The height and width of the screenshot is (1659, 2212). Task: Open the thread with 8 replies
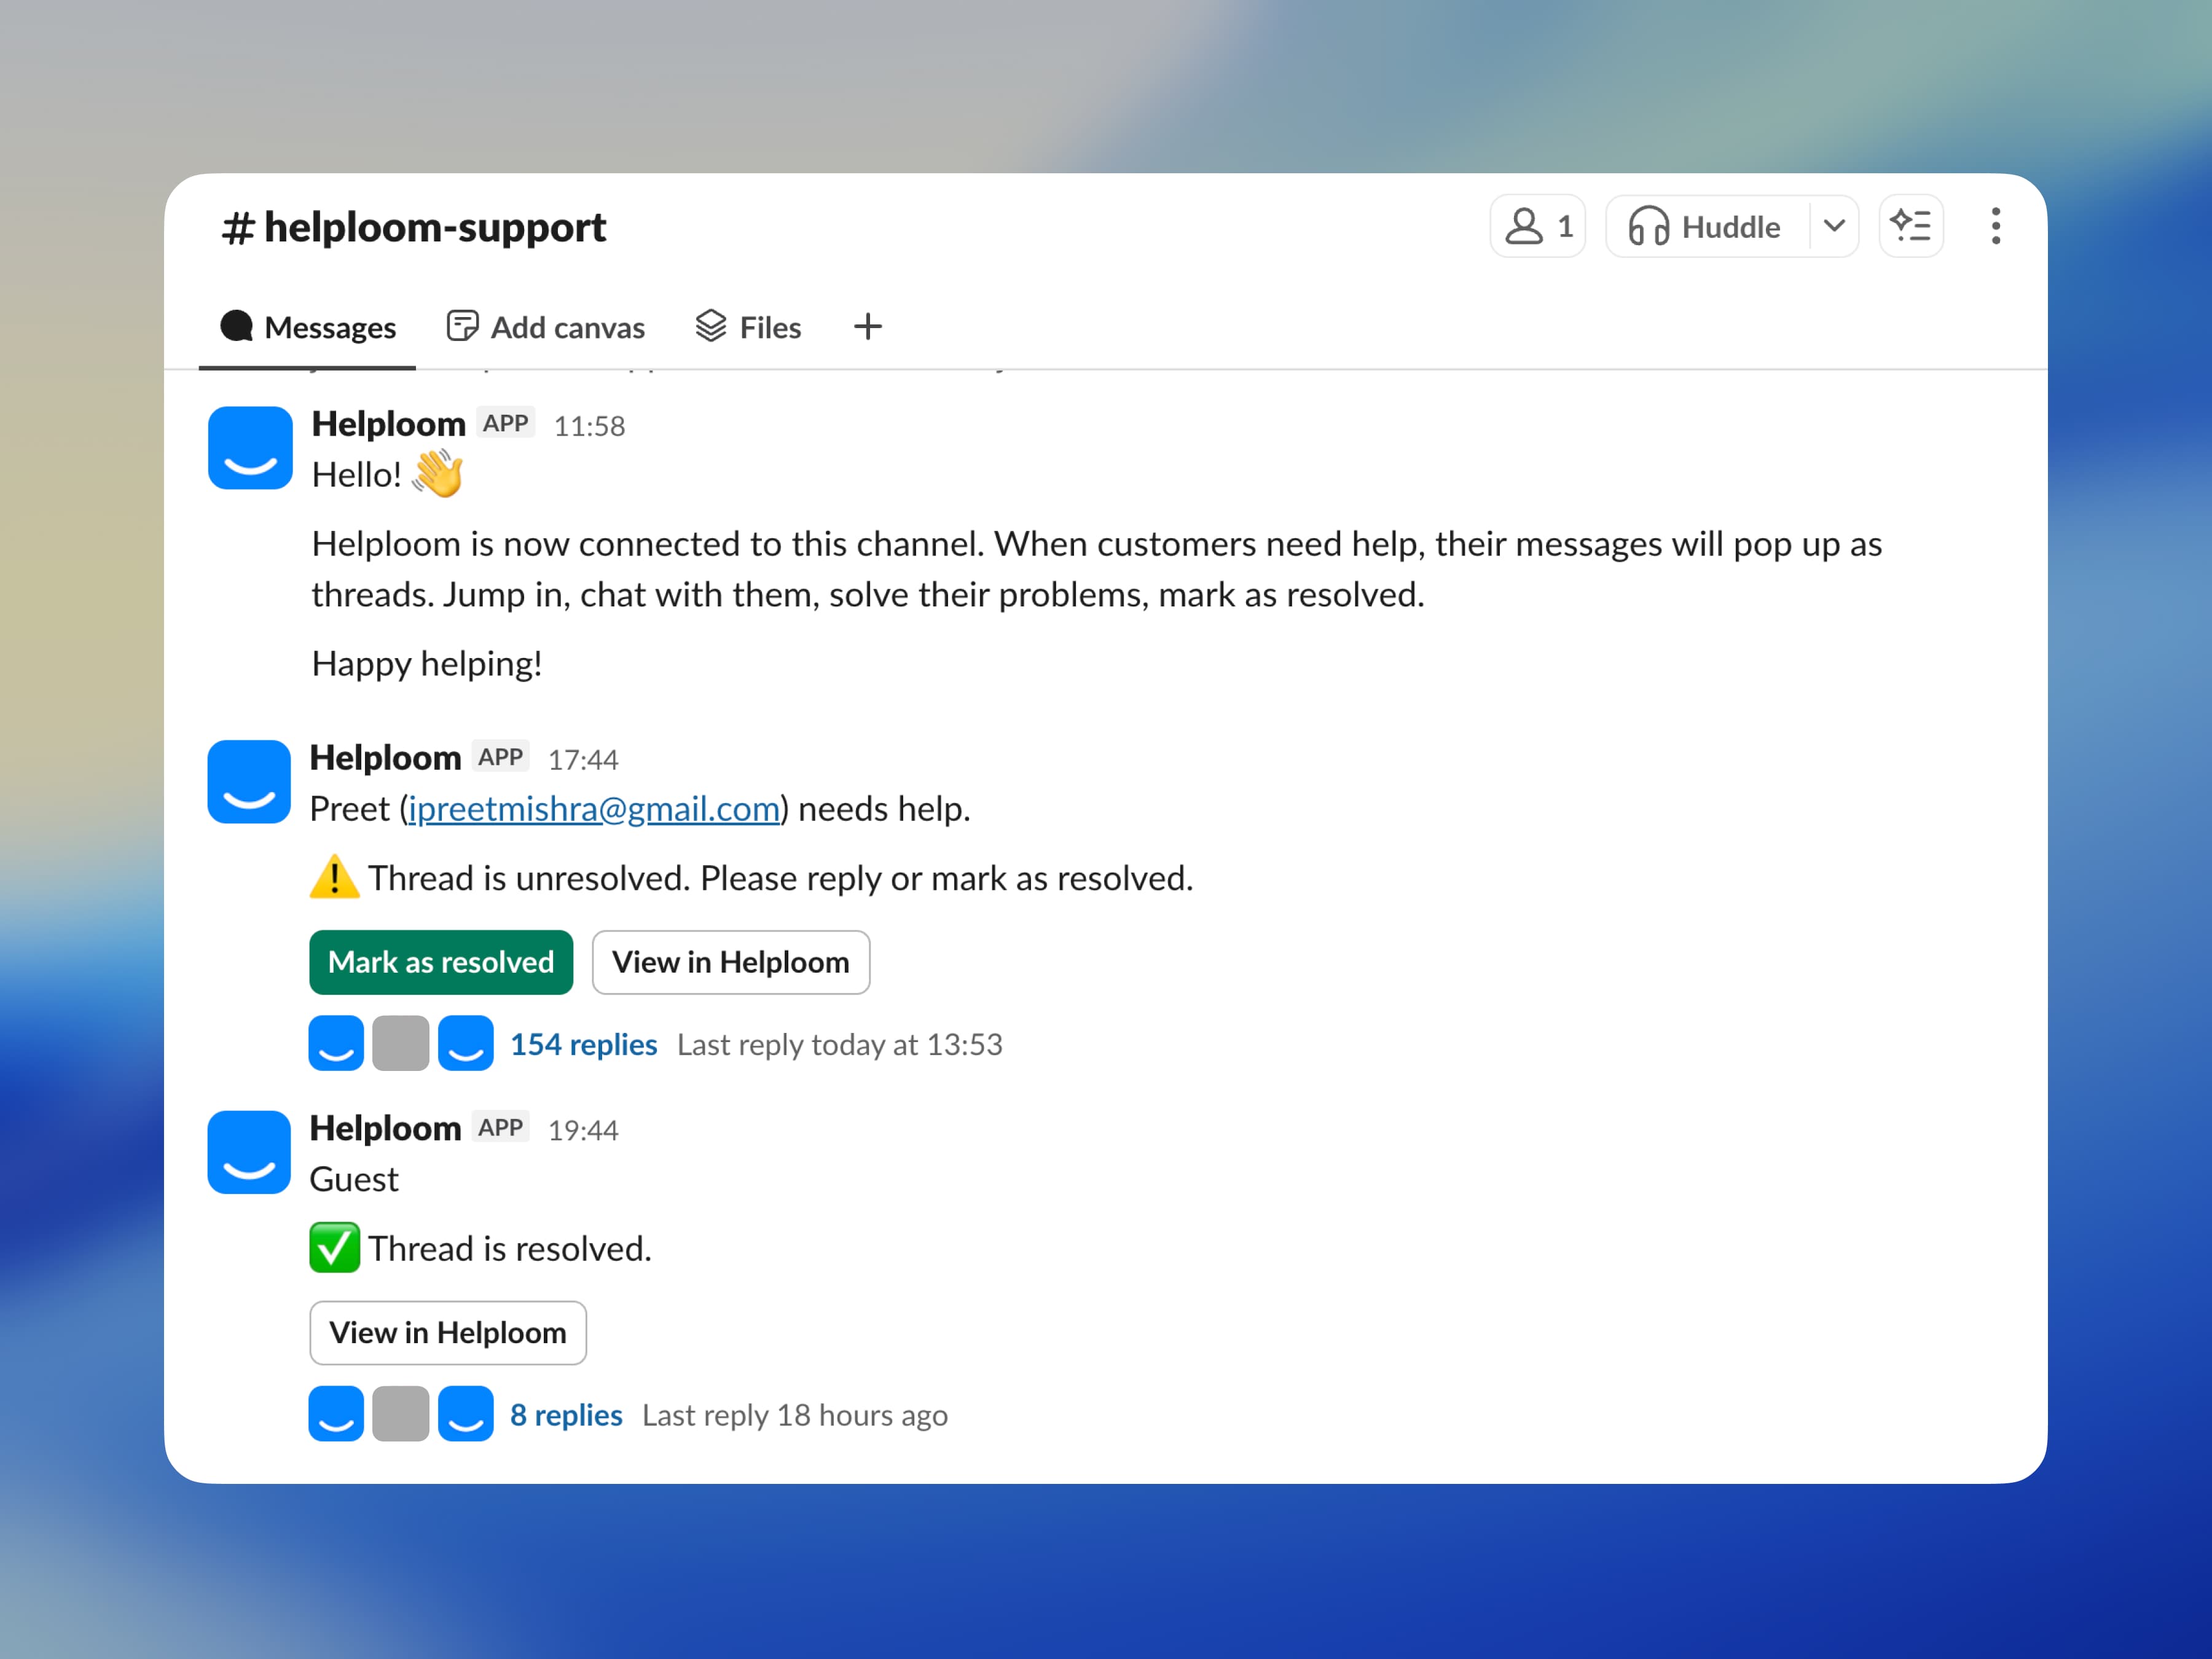coord(566,1414)
